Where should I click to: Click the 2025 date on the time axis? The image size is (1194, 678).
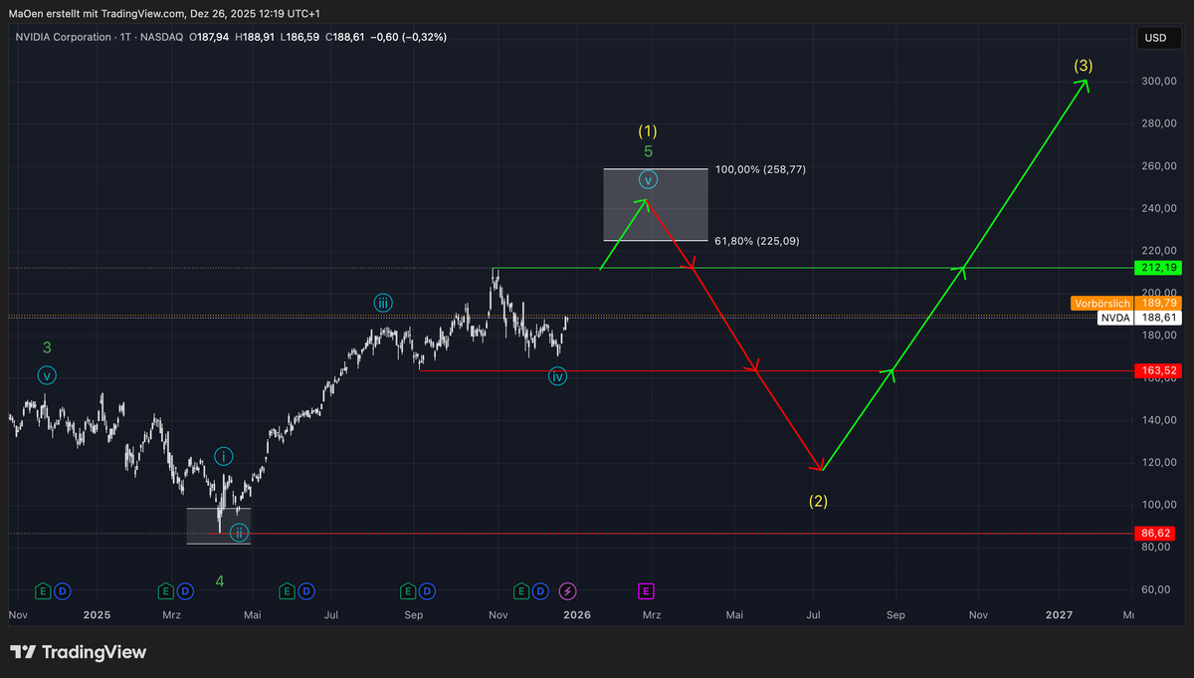[97, 615]
